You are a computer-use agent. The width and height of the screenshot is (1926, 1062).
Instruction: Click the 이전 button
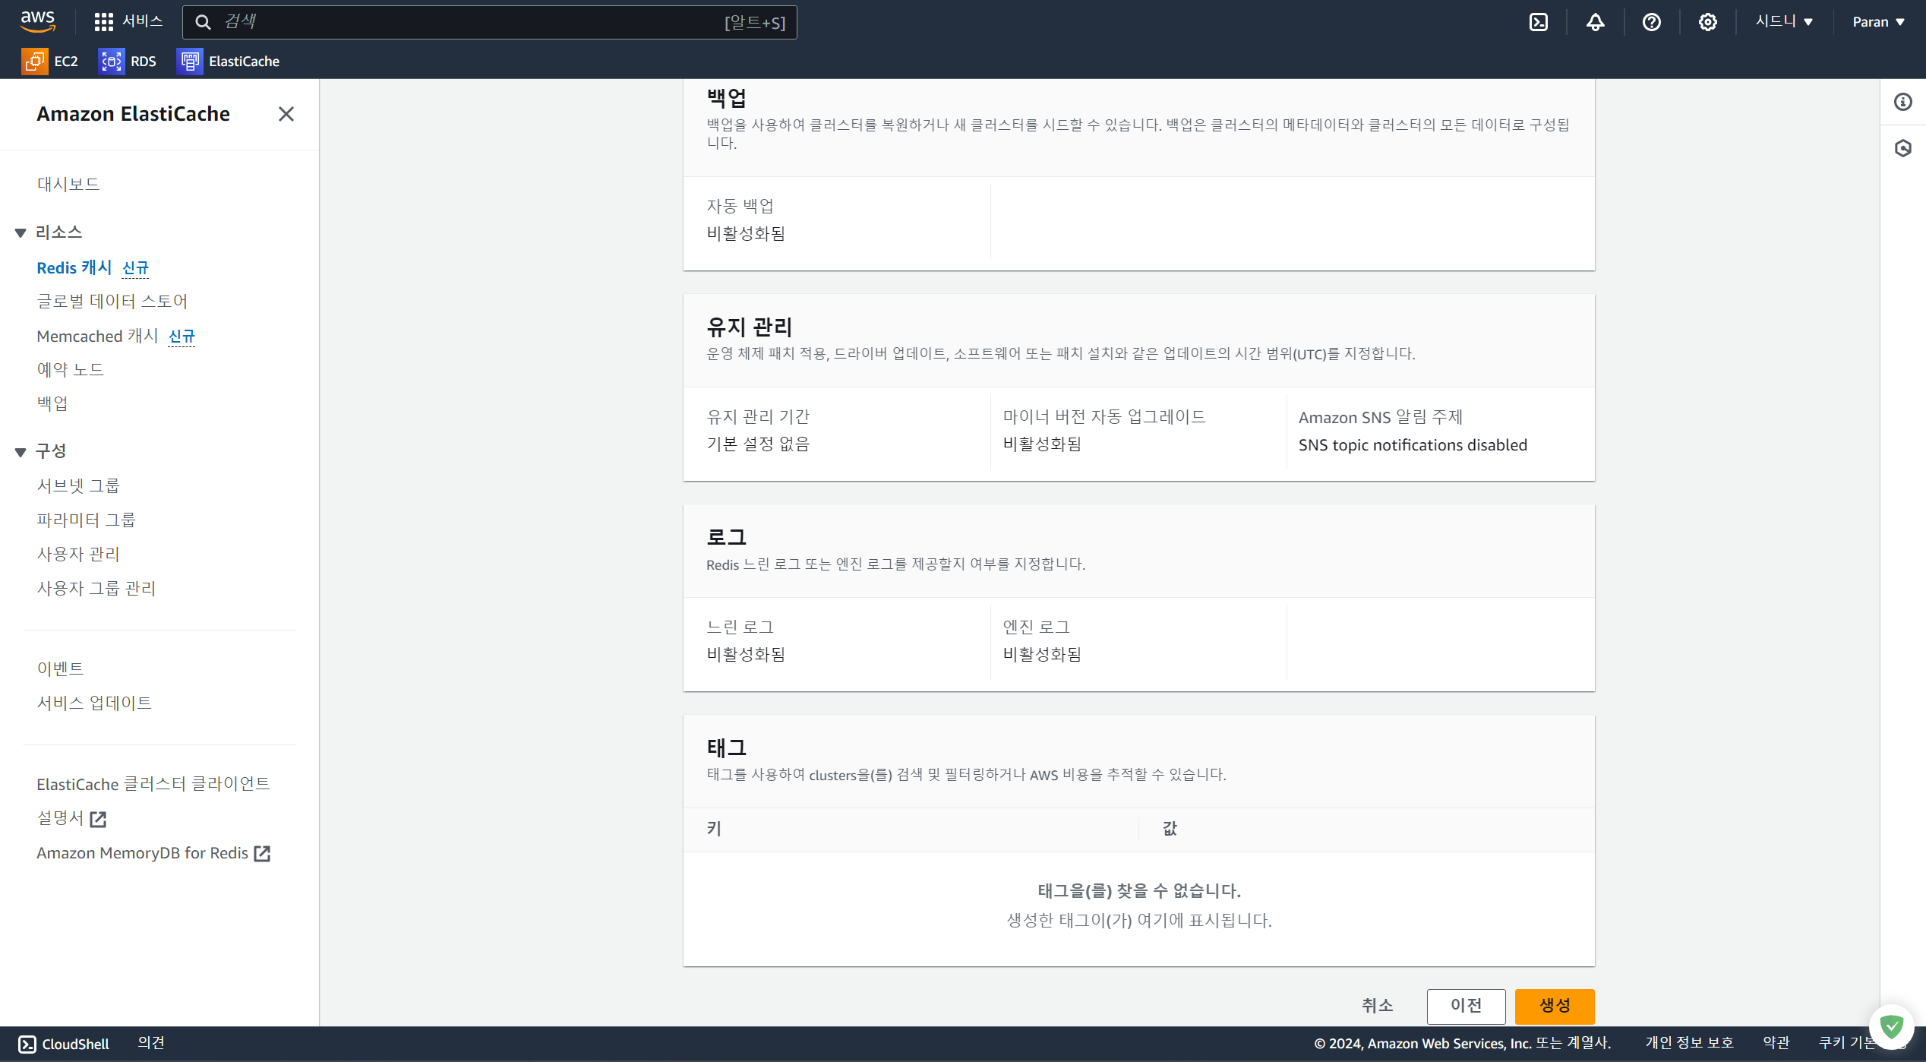click(1466, 1006)
